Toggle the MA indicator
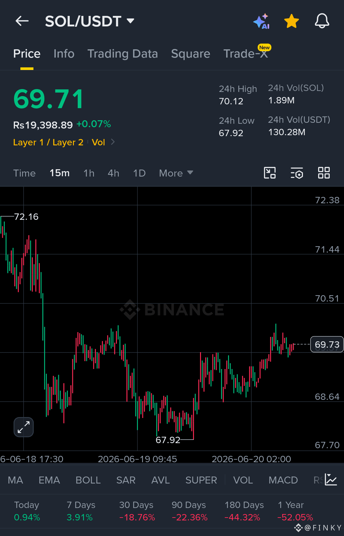Image resolution: width=344 pixels, height=536 pixels. [x=15, y=480]
